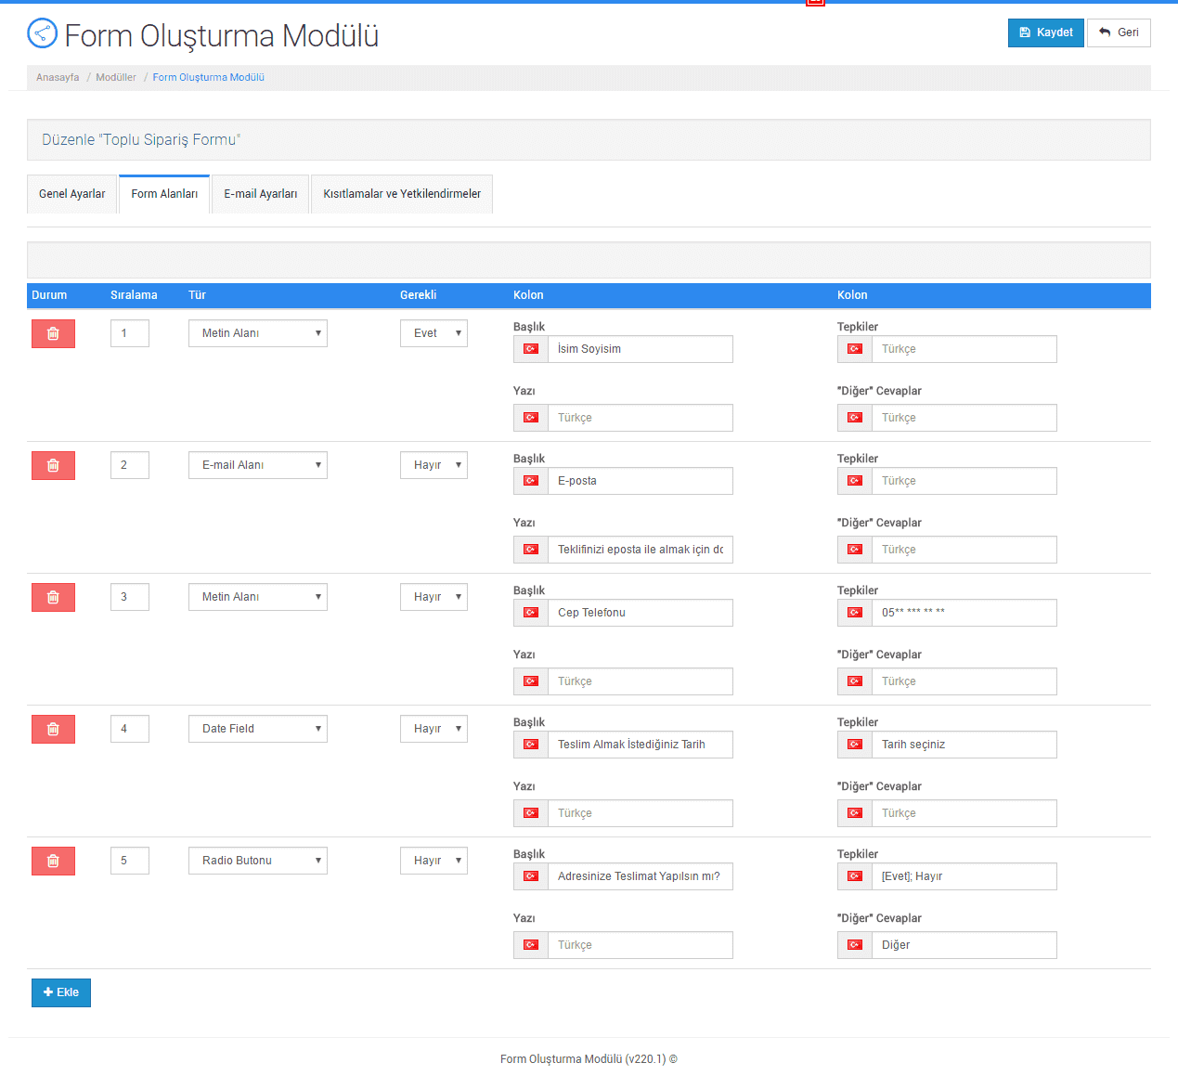Open the Metin Alanı type dropdown for İsim Soyisim

click(x=258, y=333)
